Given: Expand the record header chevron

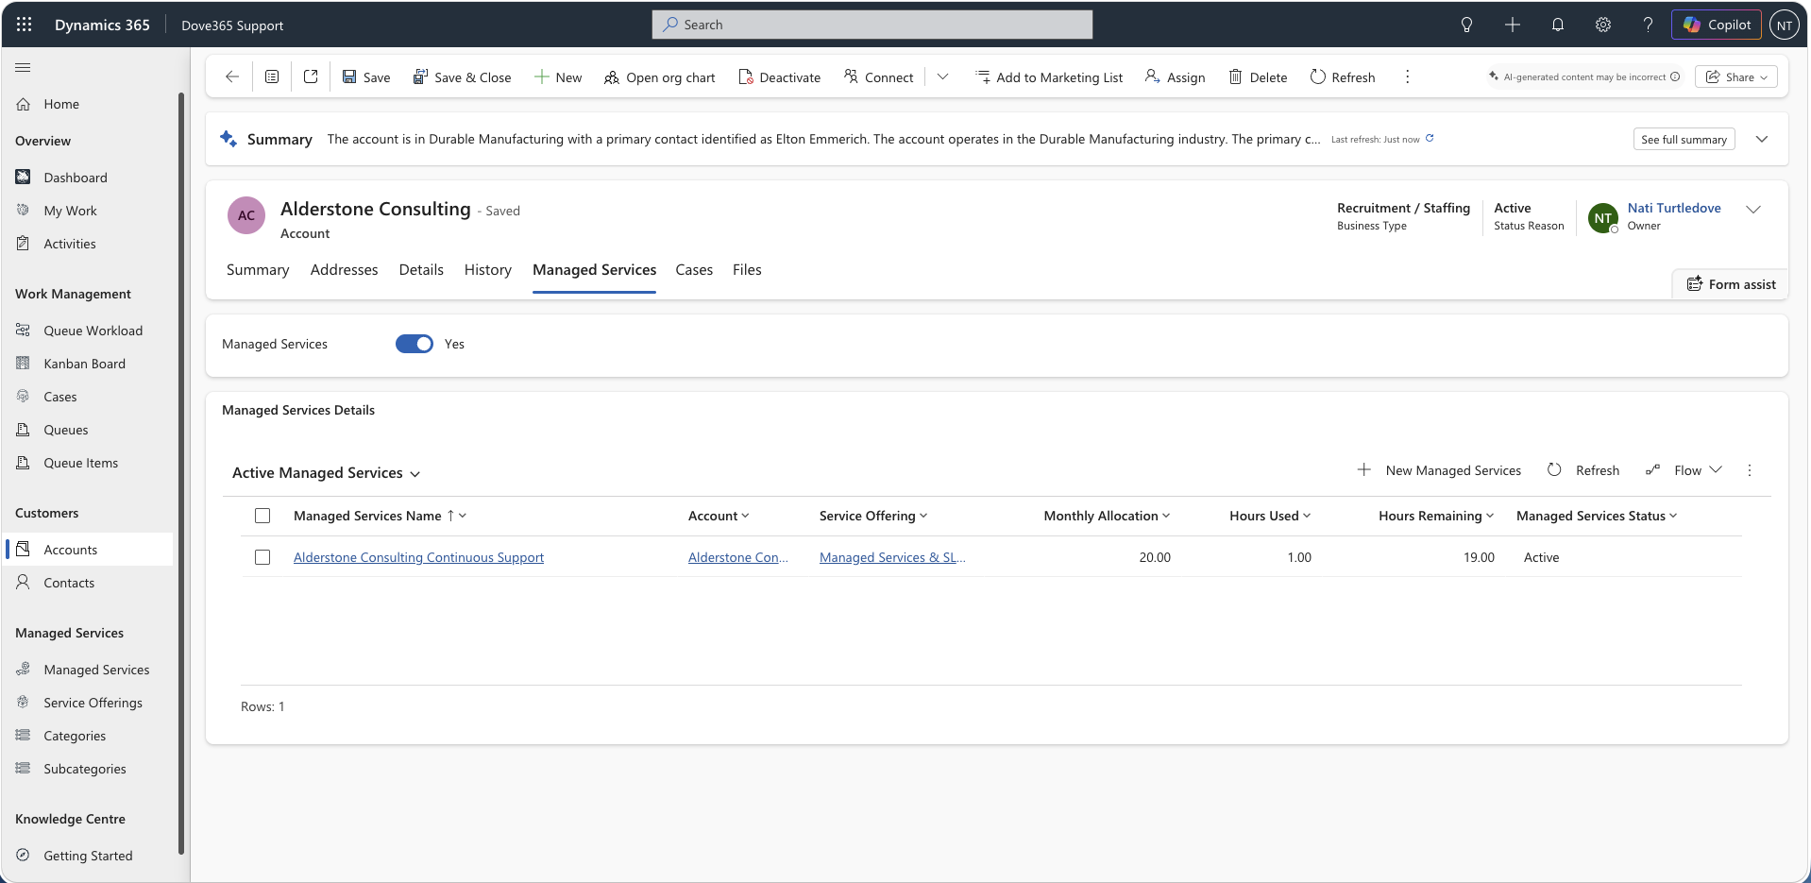Looking at the screenshot, I should click(1753, 210).
